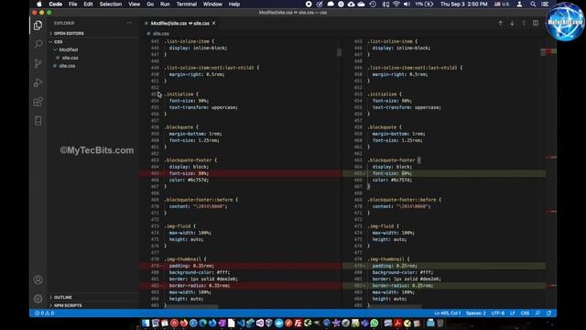The width and height of the screenshot is (586, 330).
Task: Click the diff overview ruler on right
Action: pos(551,172)
